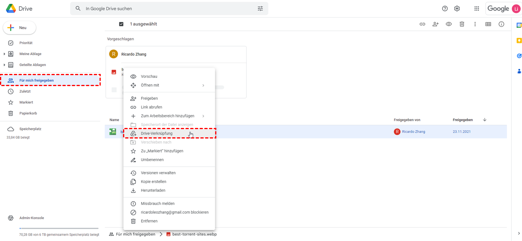Screen dimensions: 522x241
Task: Click the 'In Google Drive suchen' field
Action: point(169,9)
